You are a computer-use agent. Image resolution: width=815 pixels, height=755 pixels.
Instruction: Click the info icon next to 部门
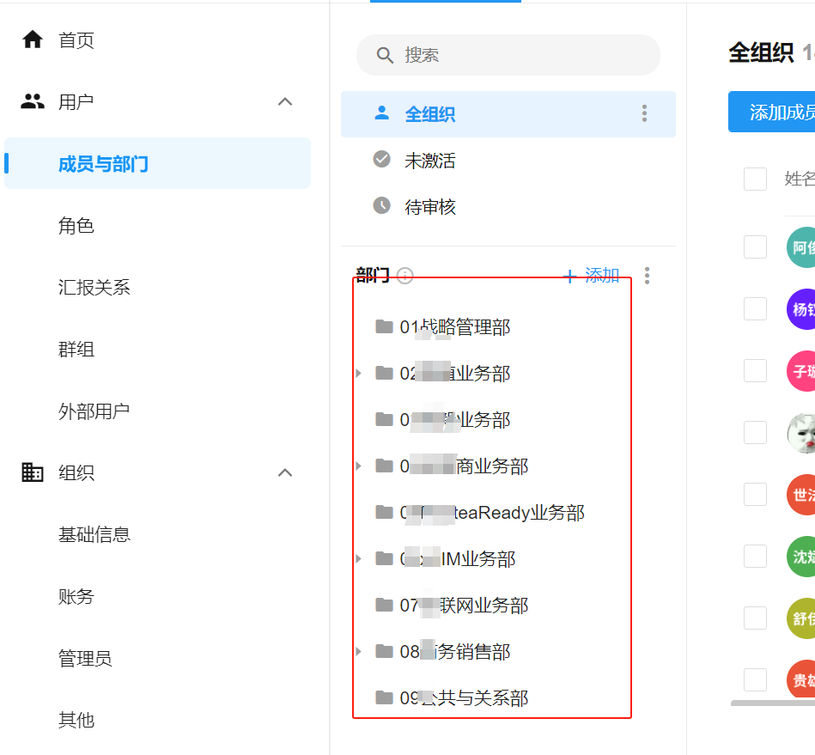pyautogui.click(x=405, y=276)
